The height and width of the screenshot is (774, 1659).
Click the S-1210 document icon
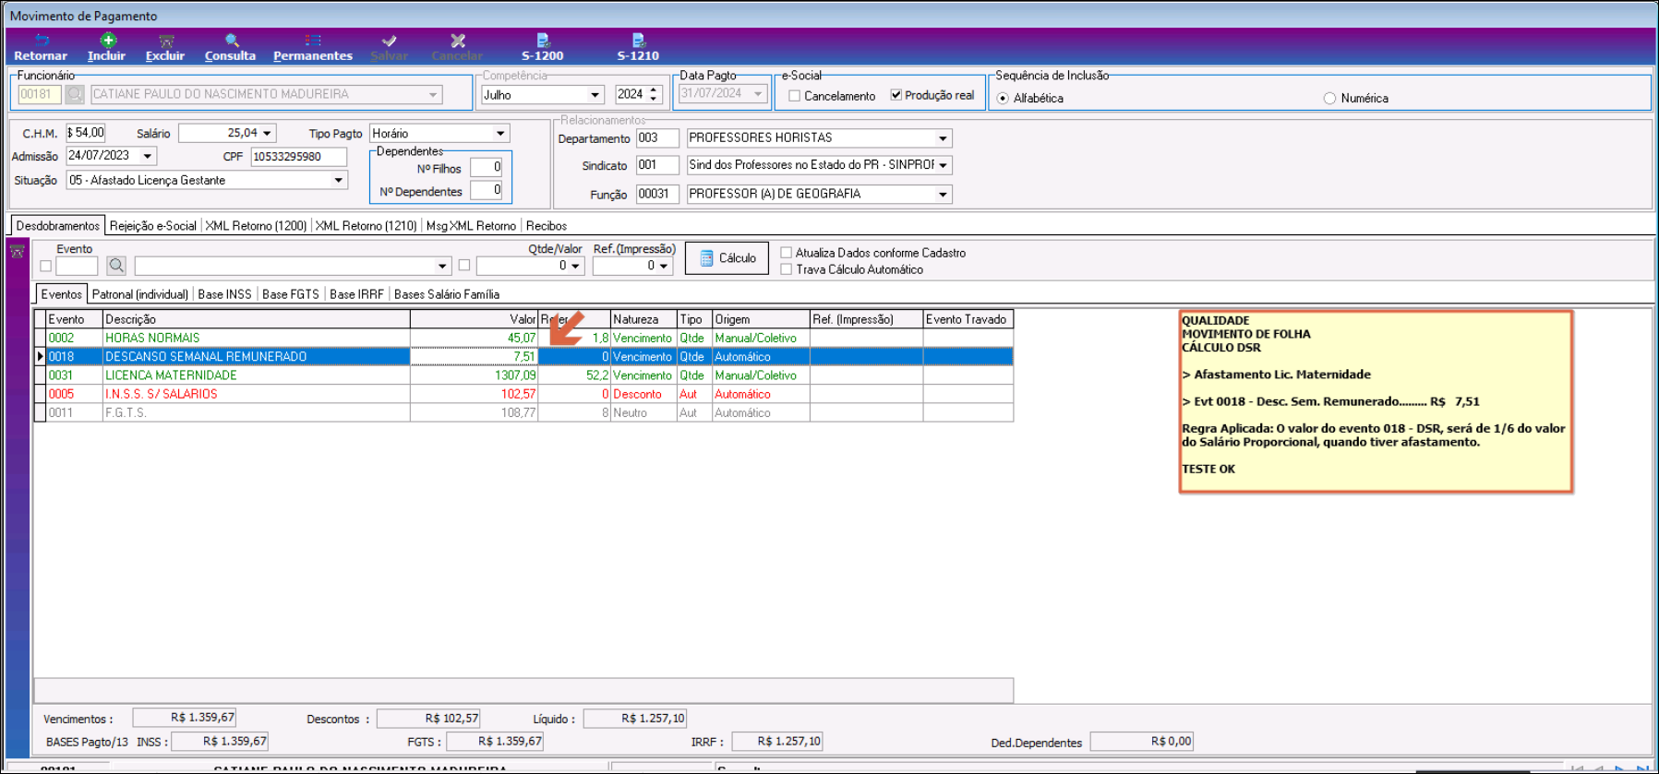[638, 41]
